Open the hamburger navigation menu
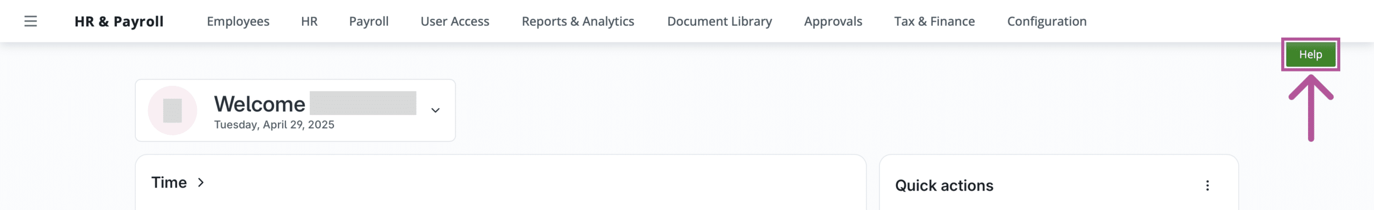1374x210 pixels. (x=31, y=21)
